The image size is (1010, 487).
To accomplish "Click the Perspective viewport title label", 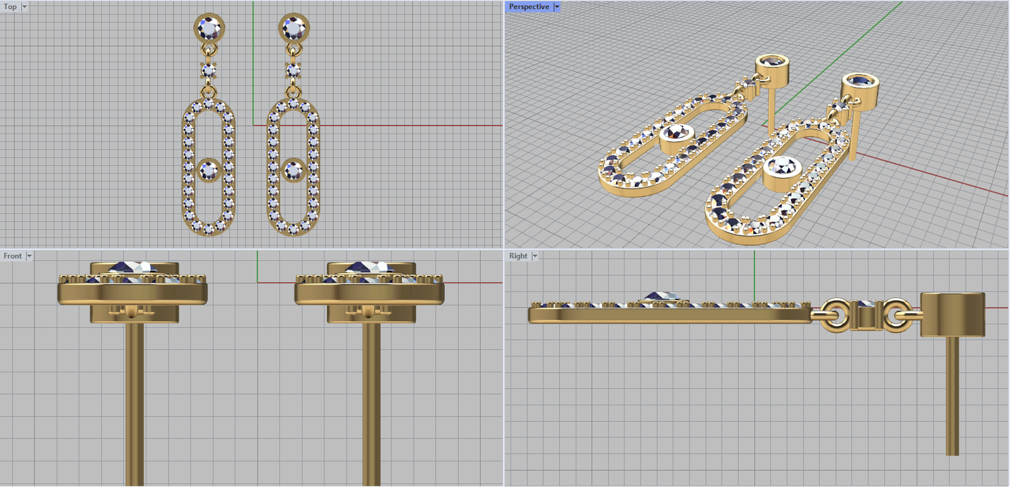I will coord(529,7).
